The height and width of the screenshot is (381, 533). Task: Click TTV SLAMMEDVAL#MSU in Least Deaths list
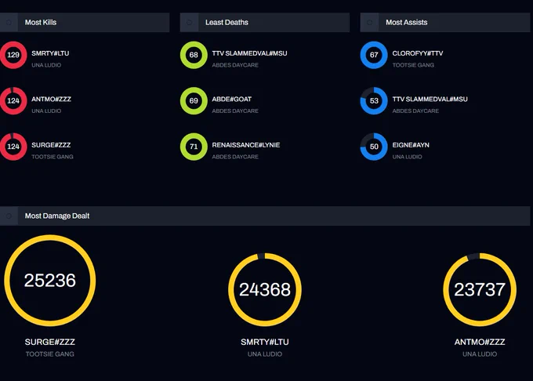coord(249,53)
